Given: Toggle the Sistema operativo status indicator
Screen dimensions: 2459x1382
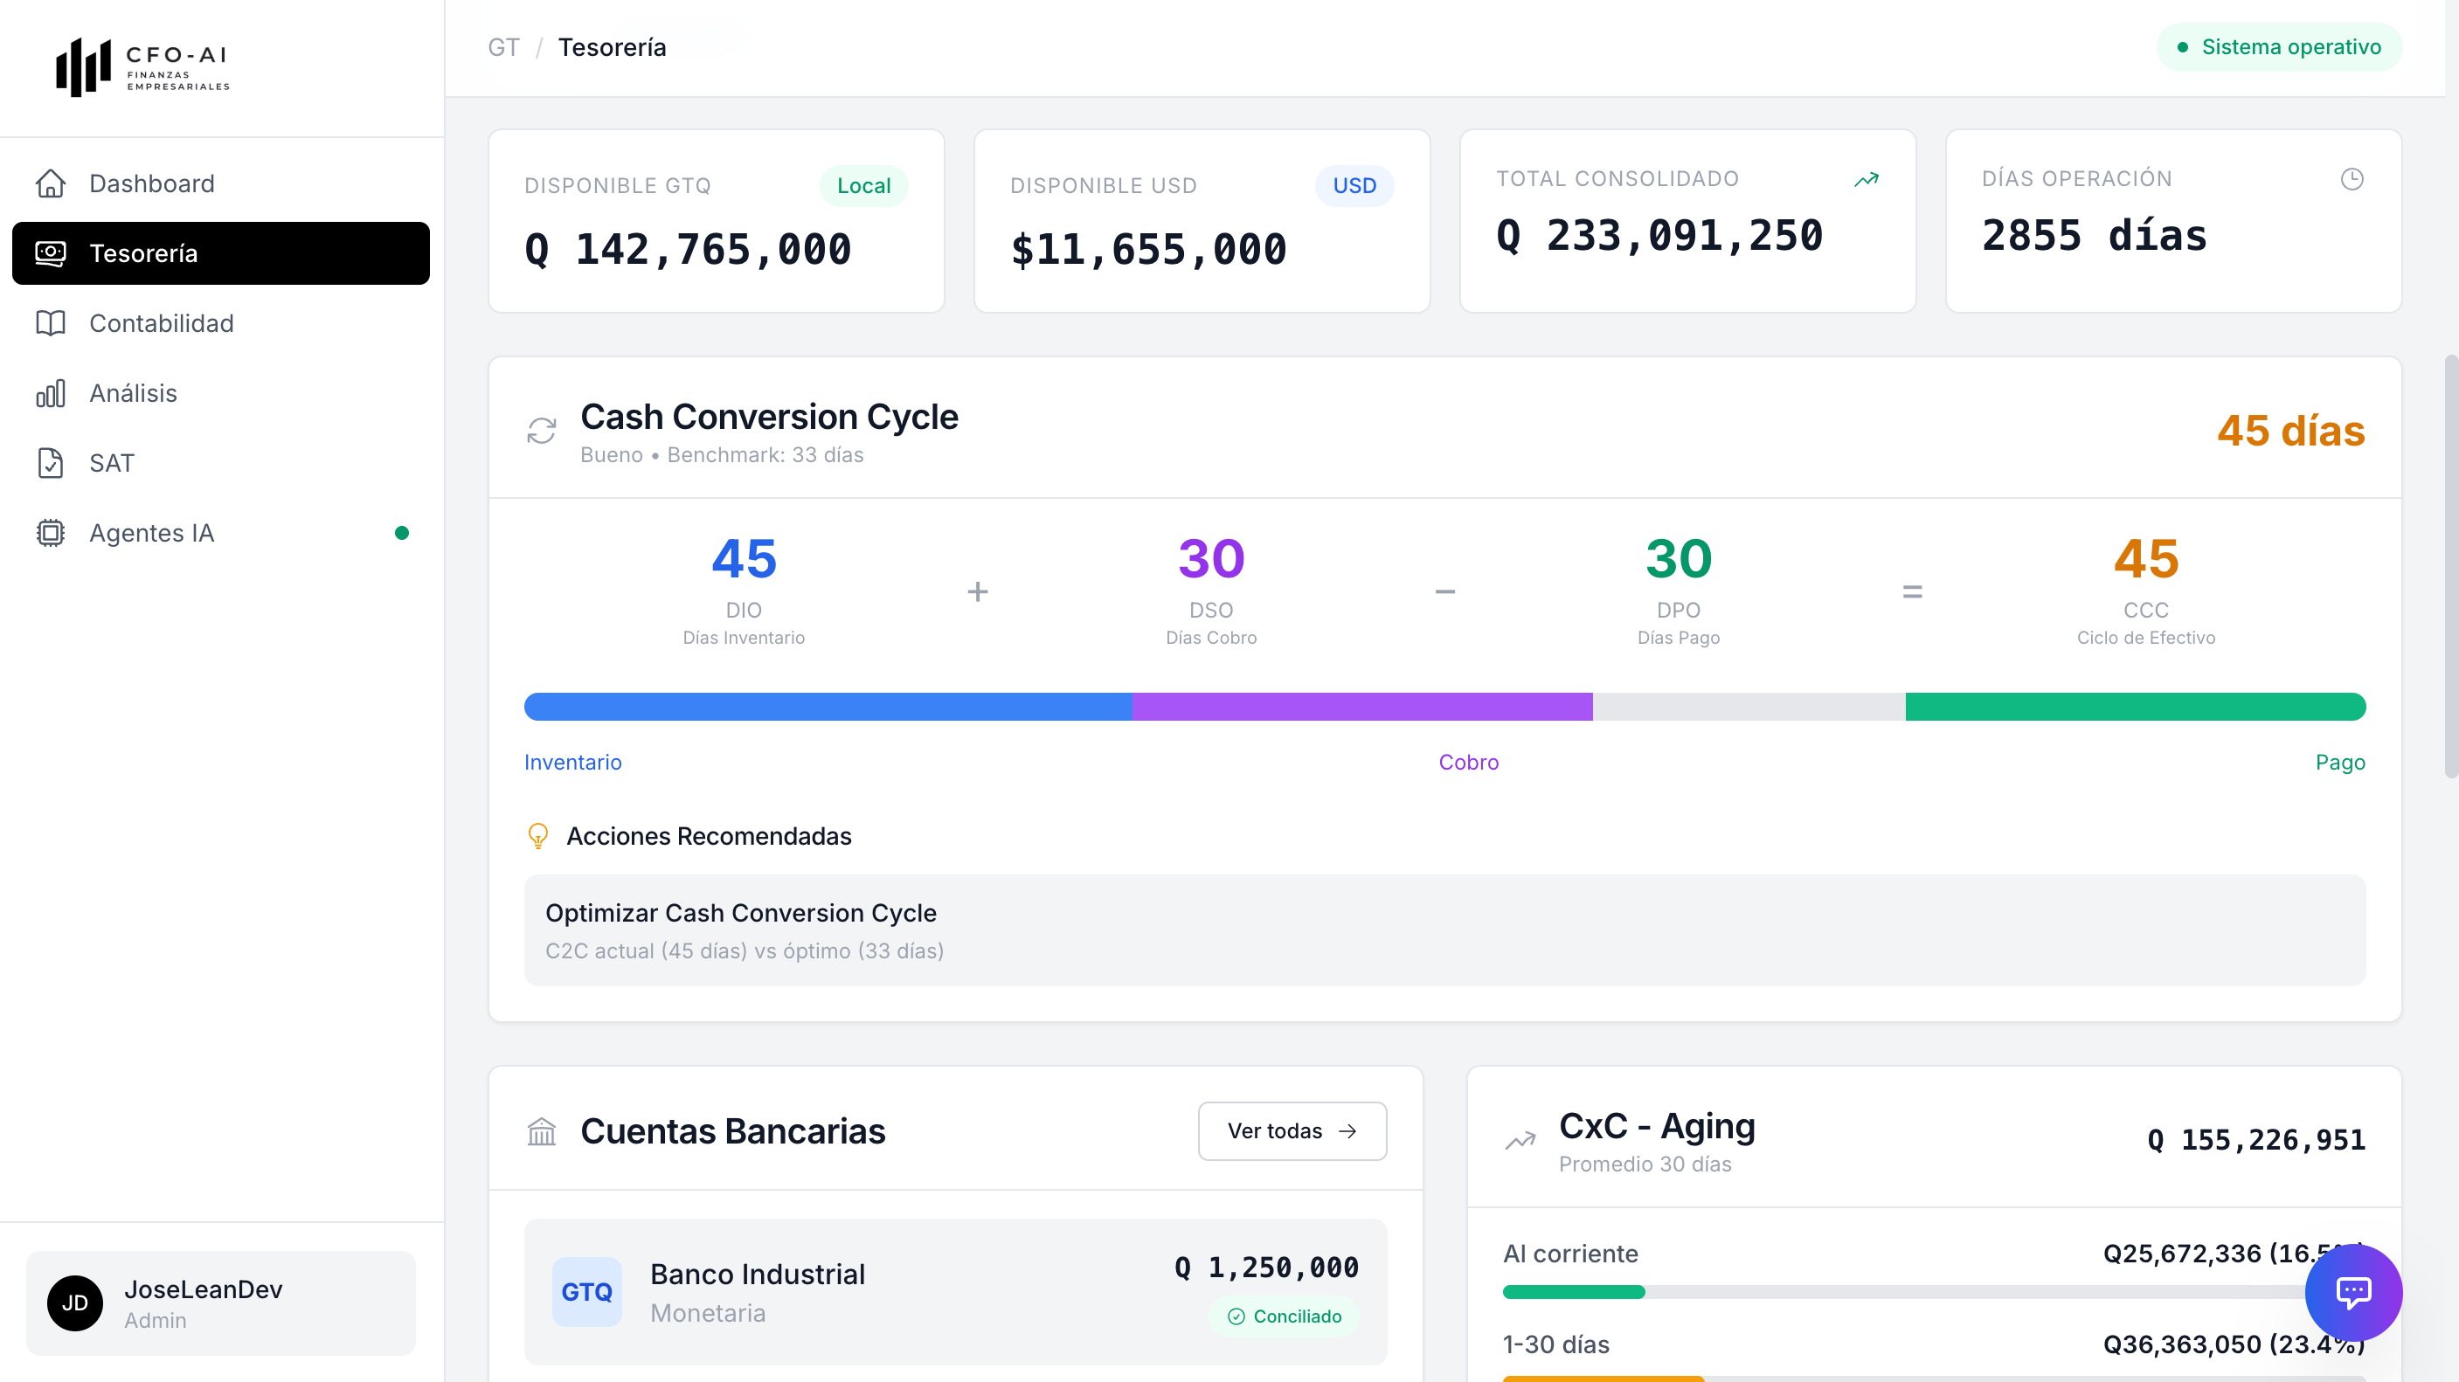Looking at the screenshot, I should point(2279,45).
